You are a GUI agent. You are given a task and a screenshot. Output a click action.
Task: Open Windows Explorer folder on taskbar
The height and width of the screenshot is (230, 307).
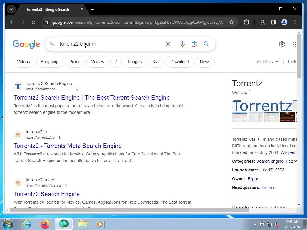(82, 224)
